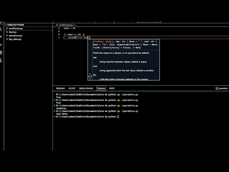Click line number 3 in the gutter
This screenshot has height=172, width=229.
pos(59,34)
